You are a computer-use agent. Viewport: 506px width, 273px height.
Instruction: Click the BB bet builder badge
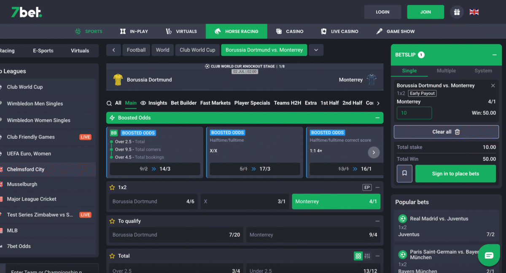(114, 133)
